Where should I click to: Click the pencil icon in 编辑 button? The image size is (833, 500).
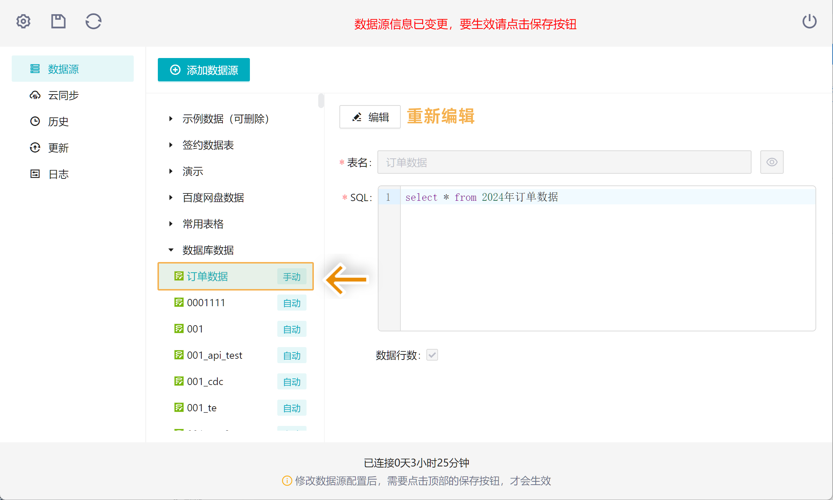pos(357,117)
